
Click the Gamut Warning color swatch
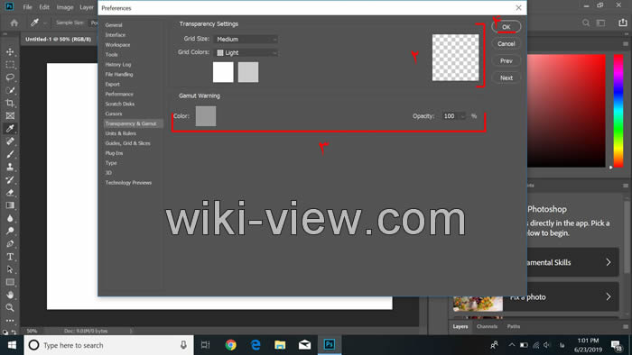206,116
